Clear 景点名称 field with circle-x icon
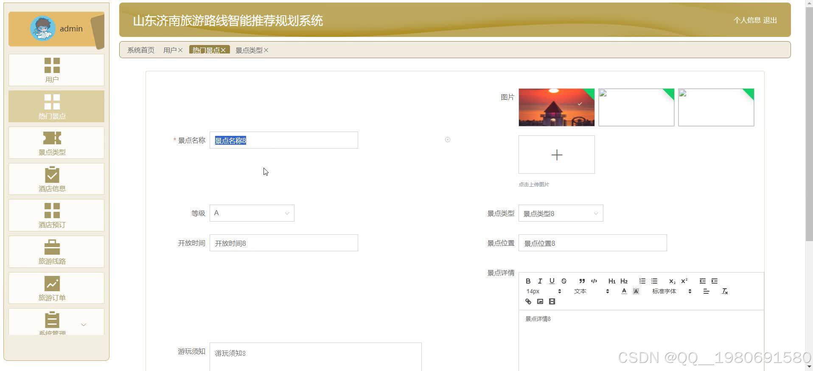Image resolution: width=813 pixels, height=371 pixels. click(447, 140)
